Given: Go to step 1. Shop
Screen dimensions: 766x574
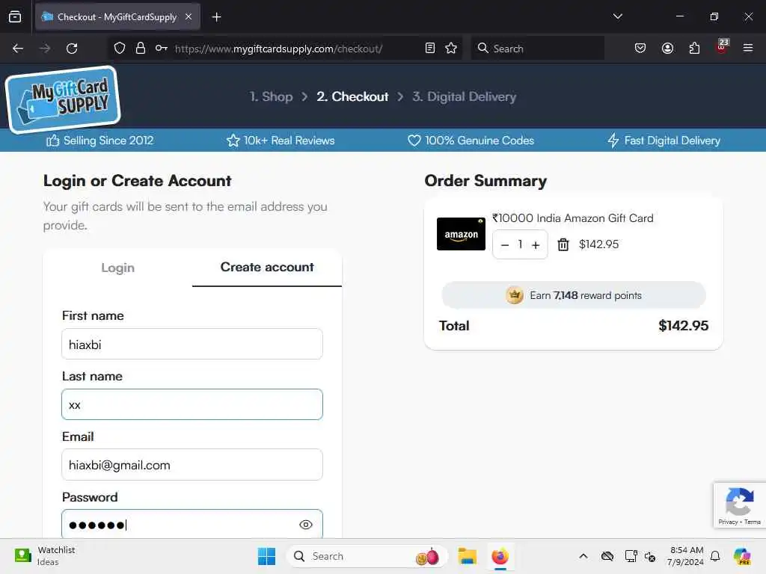Looking at the screenshot, I should coord(271,96).
